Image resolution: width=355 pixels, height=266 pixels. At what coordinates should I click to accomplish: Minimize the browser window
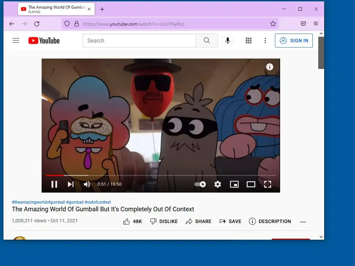[x=284, y=9]
